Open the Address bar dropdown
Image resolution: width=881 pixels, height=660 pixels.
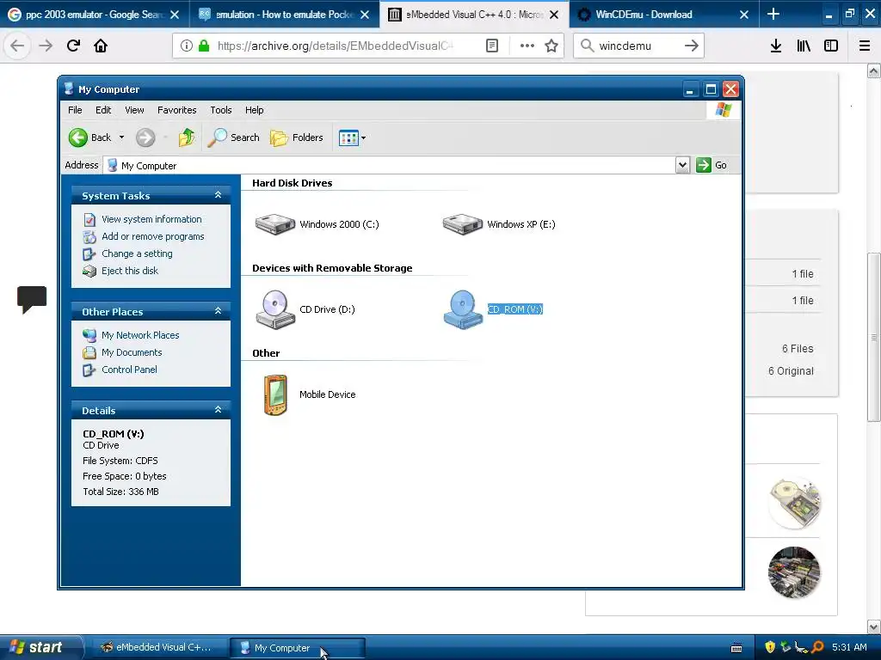(x=682, y=165)
